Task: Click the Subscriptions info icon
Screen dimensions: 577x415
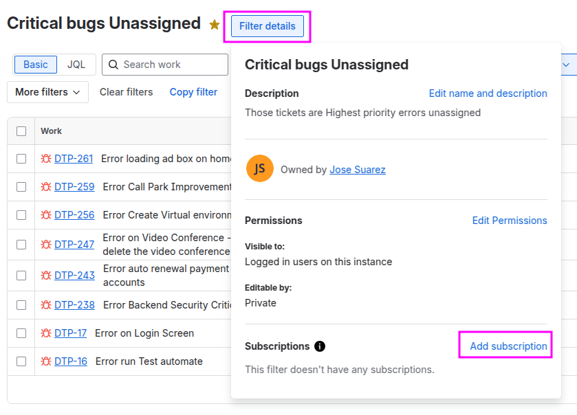Action: coord(319,346)
